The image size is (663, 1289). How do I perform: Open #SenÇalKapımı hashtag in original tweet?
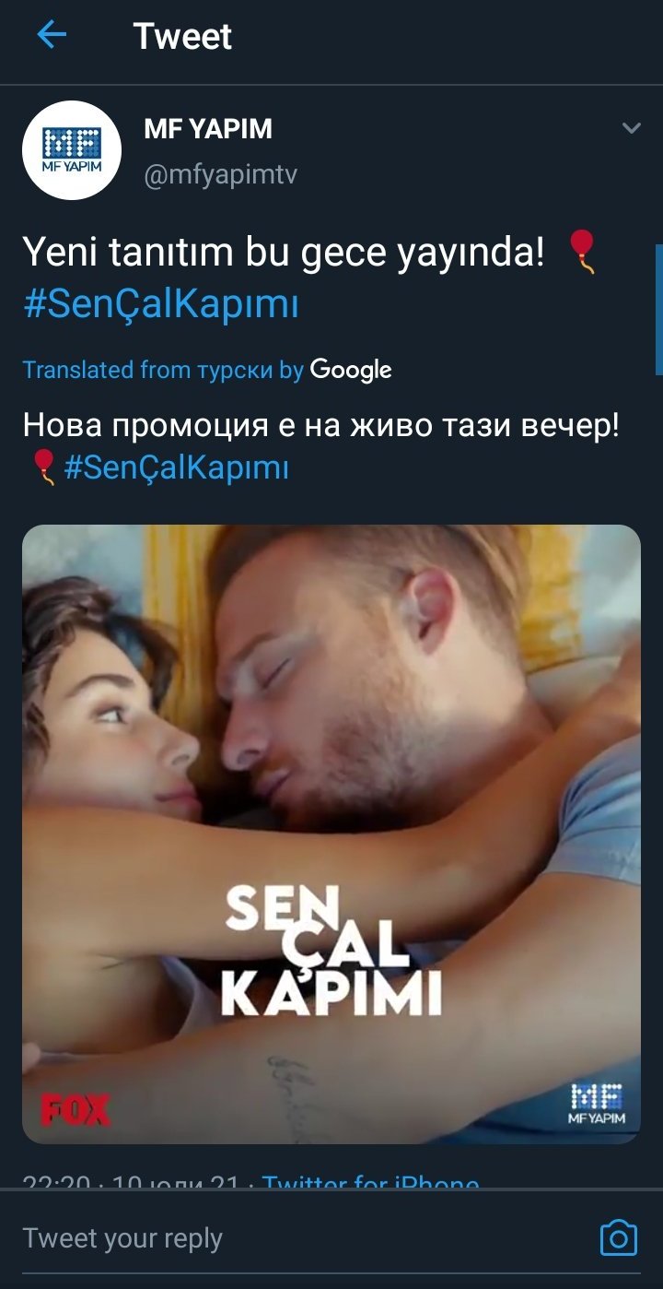click(161, 304)
